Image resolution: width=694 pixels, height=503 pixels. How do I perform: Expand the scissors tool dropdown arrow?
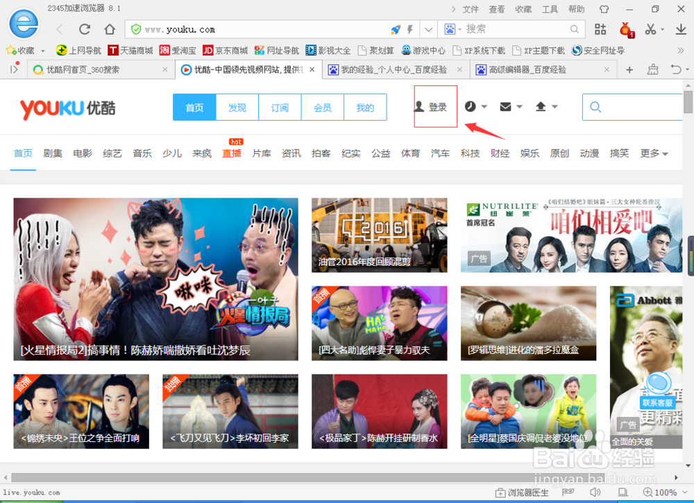[x=663, y=30]
